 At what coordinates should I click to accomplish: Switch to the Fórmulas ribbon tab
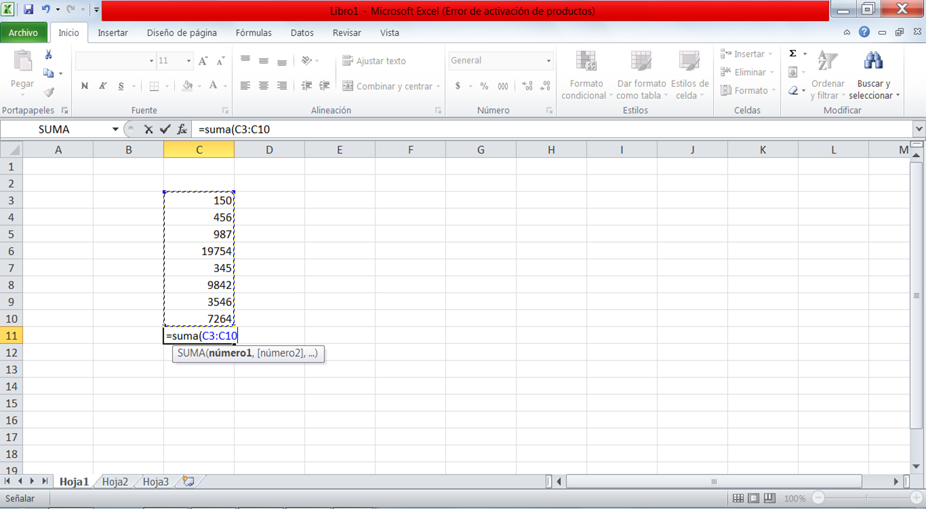(254, 32)
